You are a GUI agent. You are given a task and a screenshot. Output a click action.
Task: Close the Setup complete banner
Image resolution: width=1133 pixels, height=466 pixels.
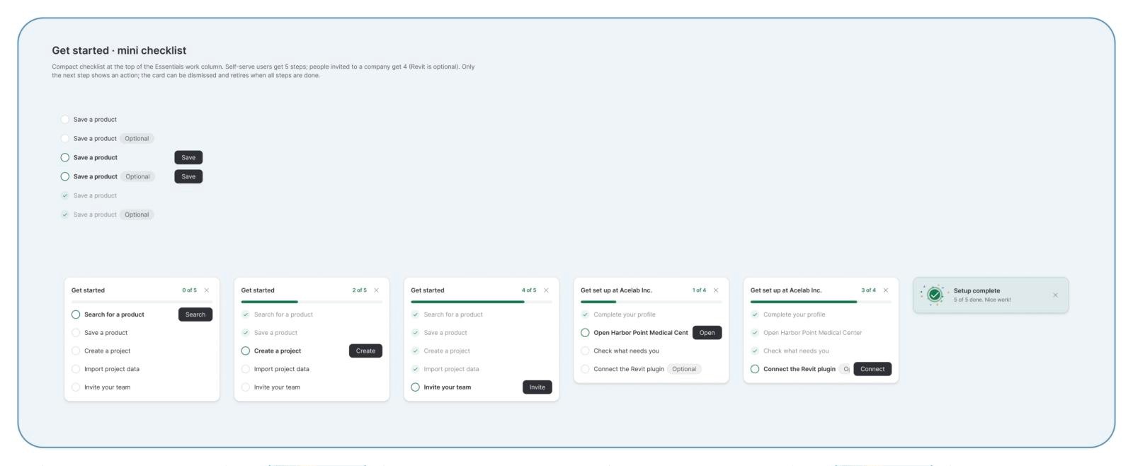click(1055, 295)
